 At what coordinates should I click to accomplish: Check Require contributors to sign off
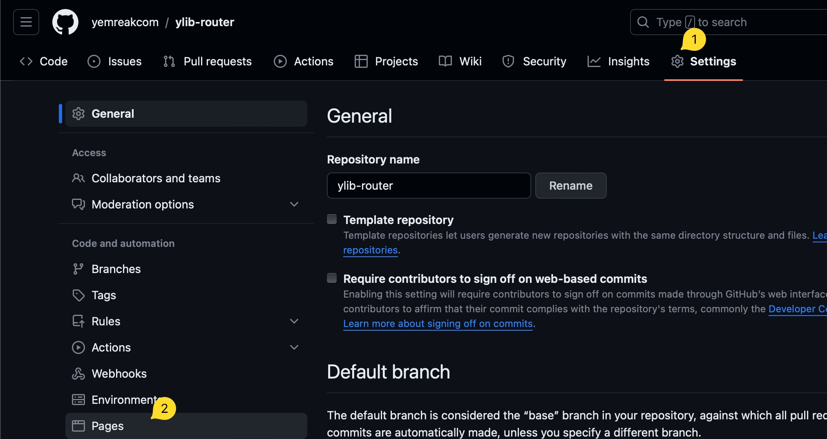[332, 278]
